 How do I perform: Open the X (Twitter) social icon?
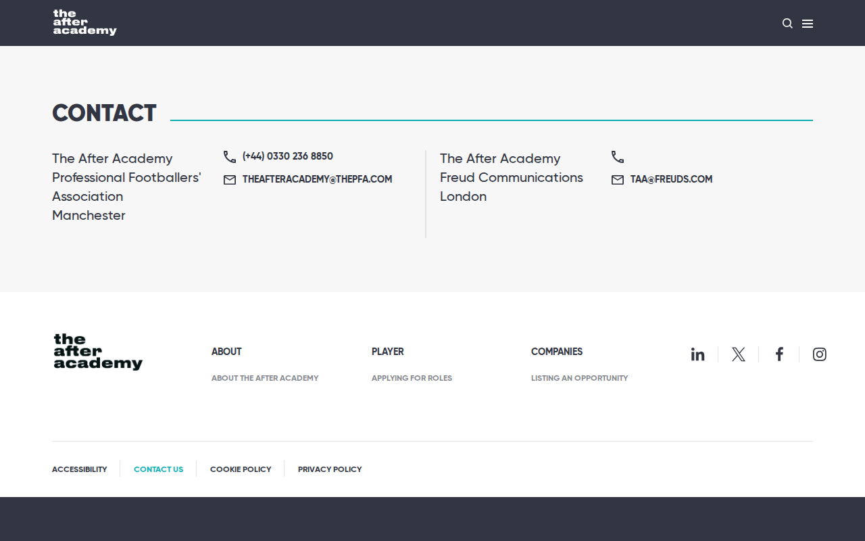click(739, 354)
